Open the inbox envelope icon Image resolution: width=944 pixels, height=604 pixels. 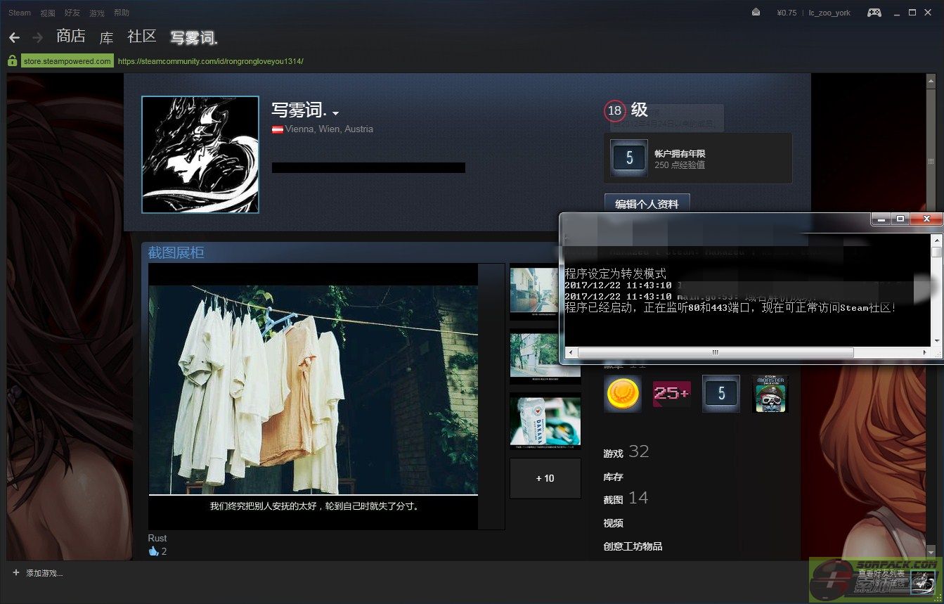pyautogui.click(x=756, y=12)
